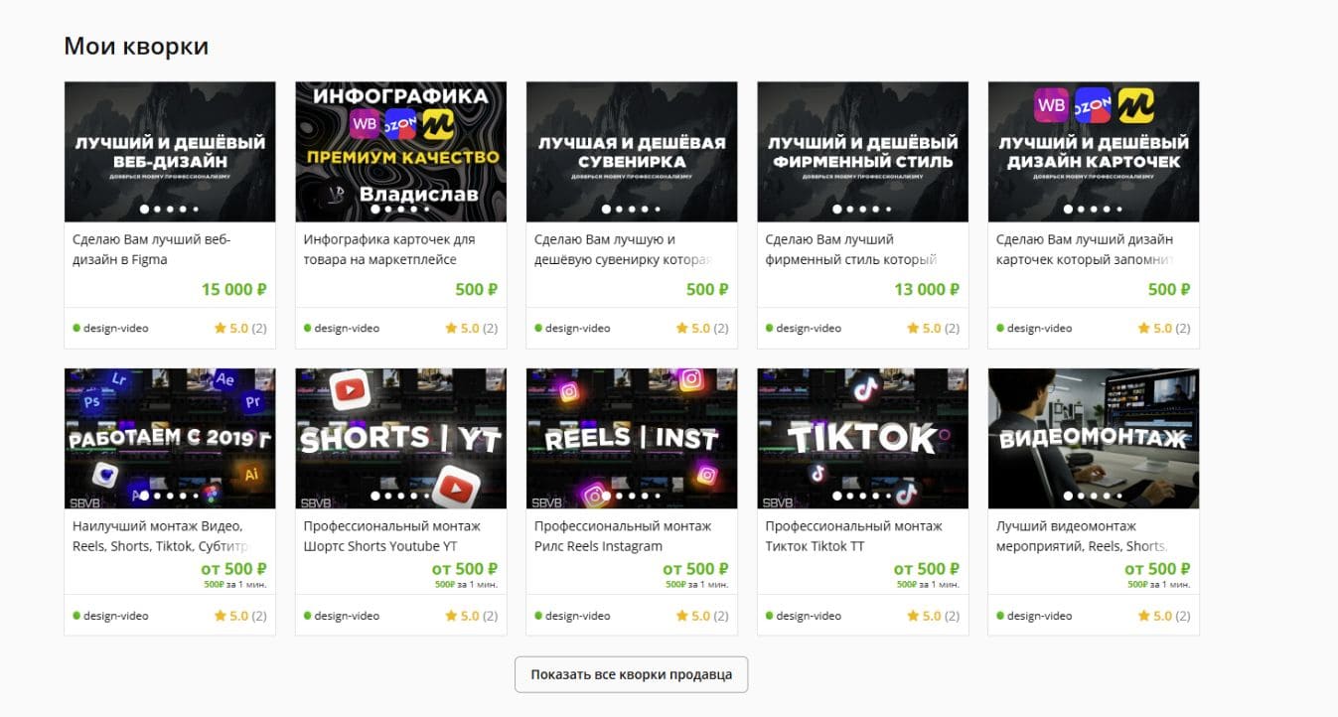
Task: Click the Photoshop Ps icon on the video editing thumbnail
Action: 92,402
